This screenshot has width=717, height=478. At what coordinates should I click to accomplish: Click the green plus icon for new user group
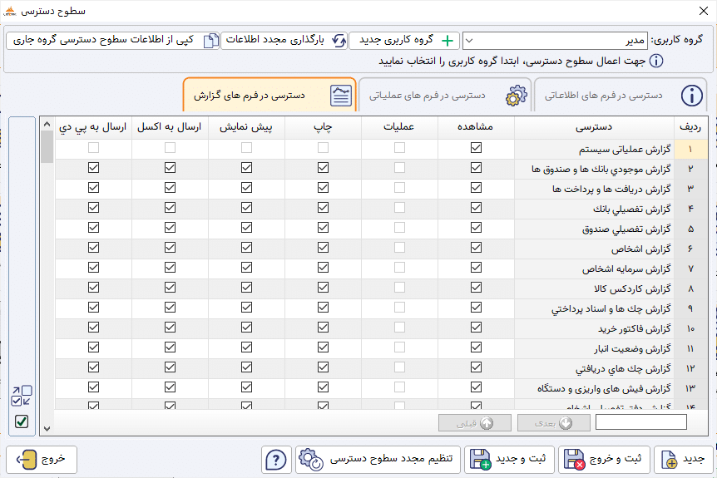[448, 41]
